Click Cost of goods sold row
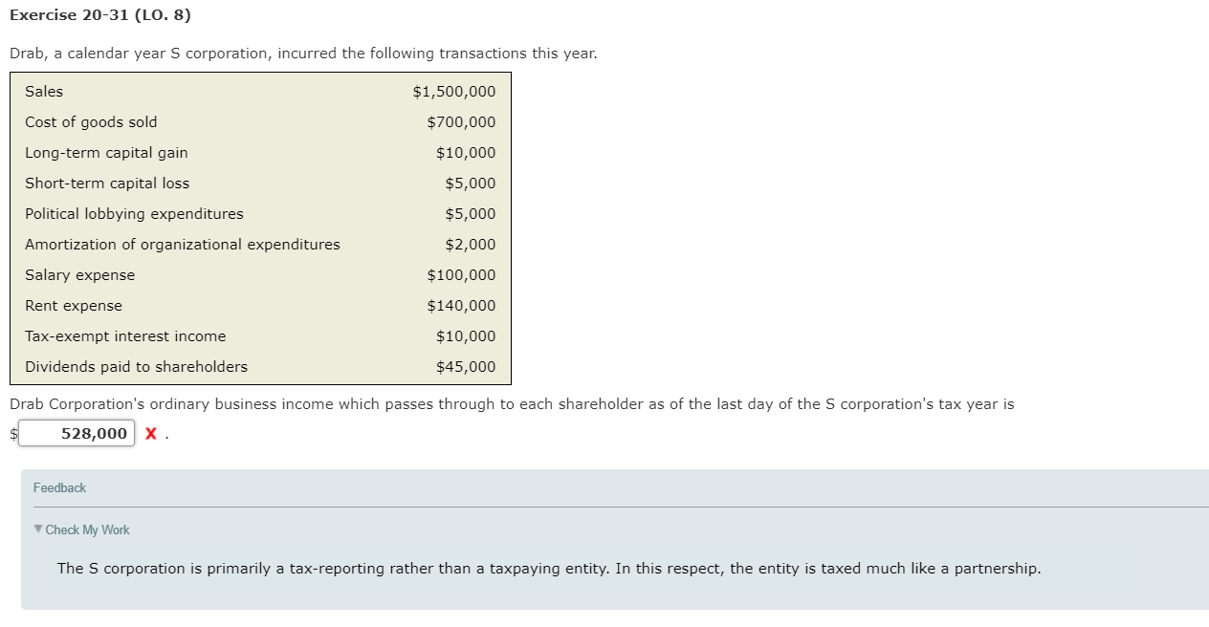Viewport: 1209px width, 627px height. [x=260, y=122]
